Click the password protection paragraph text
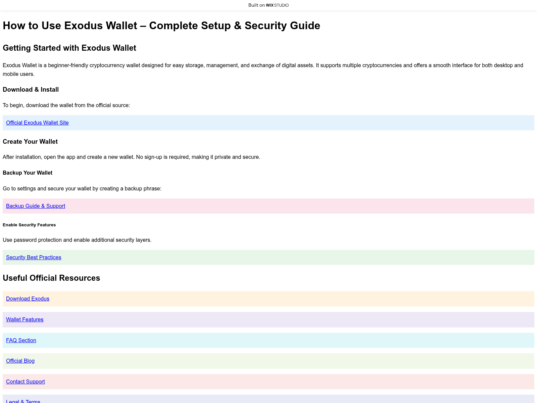Screen dimensions: 537x403 tap(77, 240)
